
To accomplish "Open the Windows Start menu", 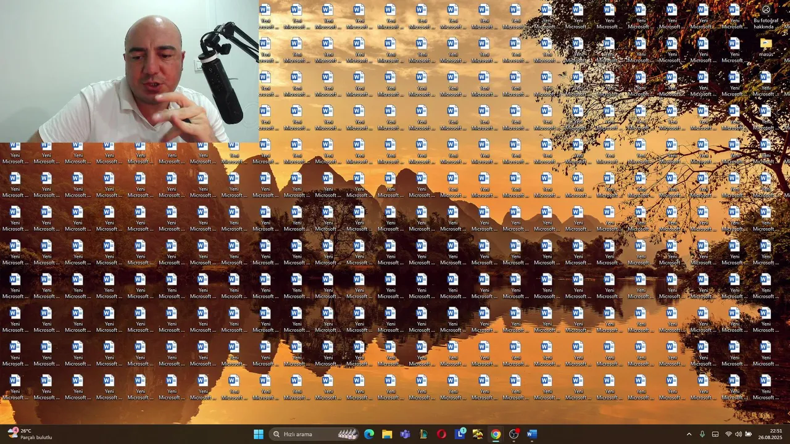I will (259, 434).
